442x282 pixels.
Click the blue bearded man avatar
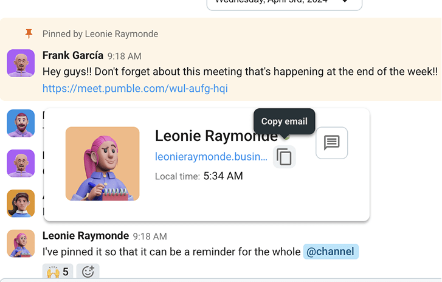point(21,123)
